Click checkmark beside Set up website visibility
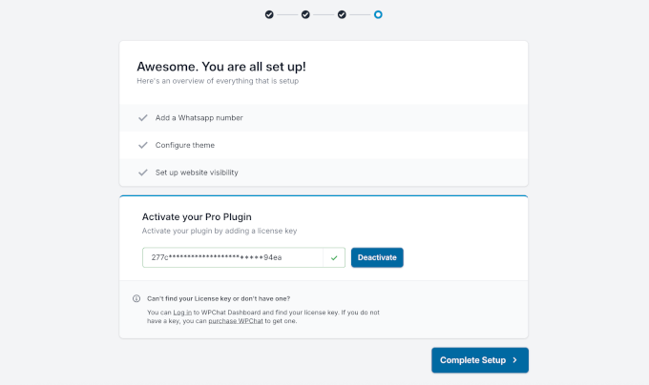This screenshot has height=385, width=649. (x=143, y=172)
